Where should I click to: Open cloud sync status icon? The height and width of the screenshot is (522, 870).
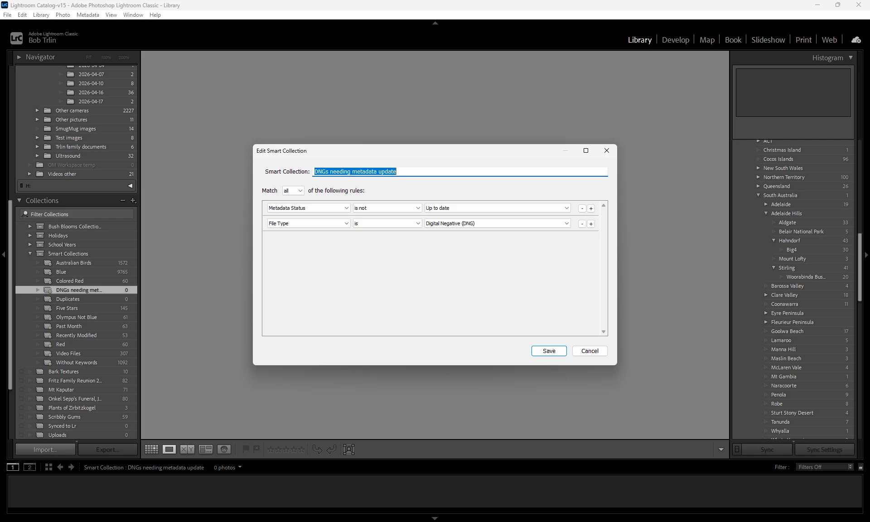point(856,40)
